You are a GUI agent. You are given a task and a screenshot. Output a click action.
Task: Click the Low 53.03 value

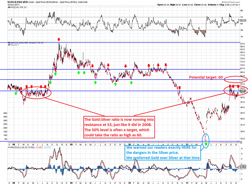click(x=188, y=5)
